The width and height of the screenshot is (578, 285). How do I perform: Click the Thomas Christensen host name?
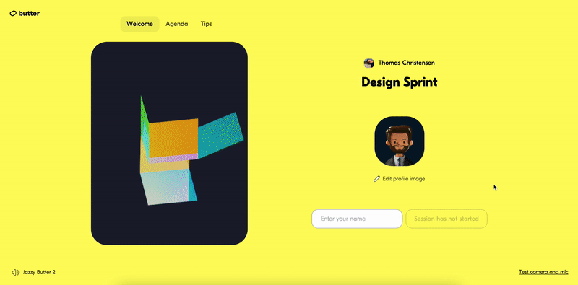407,63
